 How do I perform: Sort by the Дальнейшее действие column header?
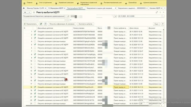pos(54,28)
